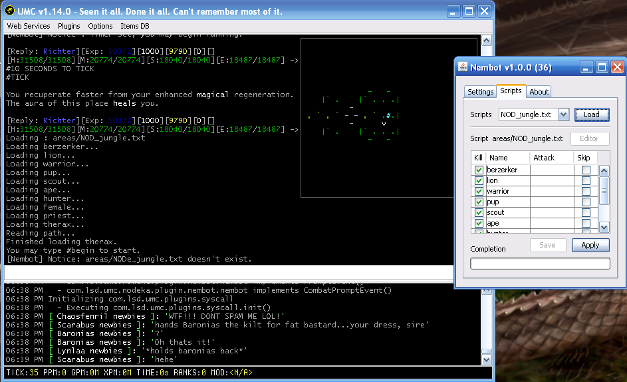This screenshot has width=627, height=382.
Task: Enable Skip checkbox for lion
Action: (586, 181)
